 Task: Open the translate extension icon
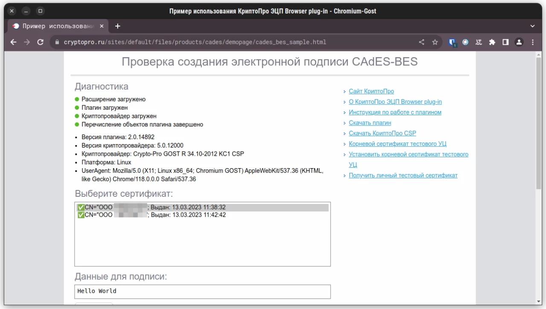[x=479, y=42]
